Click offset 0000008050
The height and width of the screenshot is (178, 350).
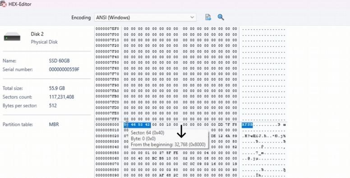pyautogui.click(x=107, y=153)
